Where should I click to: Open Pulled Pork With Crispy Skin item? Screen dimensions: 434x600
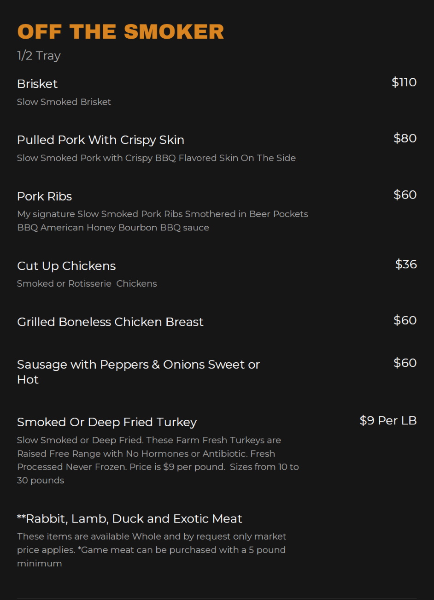[100, 140]
